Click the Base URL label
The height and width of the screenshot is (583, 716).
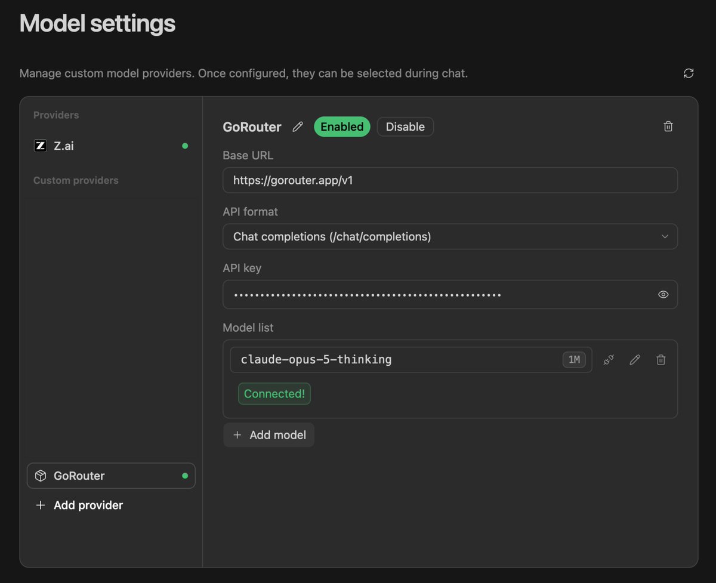pos(248,155)
